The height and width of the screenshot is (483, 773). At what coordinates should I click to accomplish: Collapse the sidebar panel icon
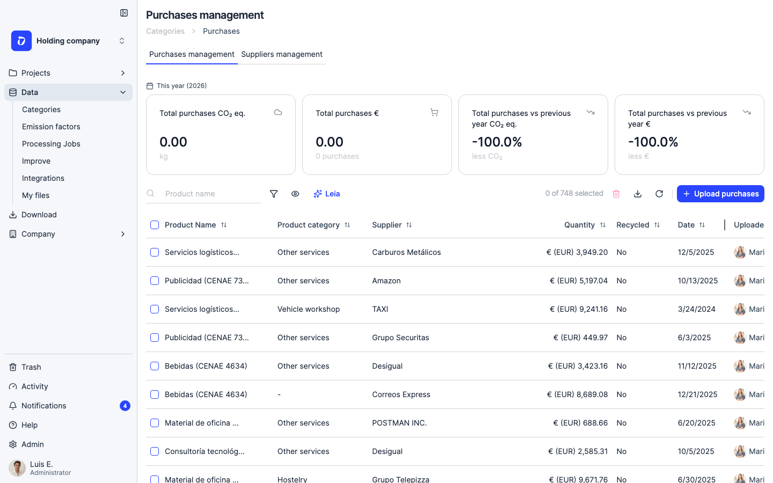[x=124, y=13]
